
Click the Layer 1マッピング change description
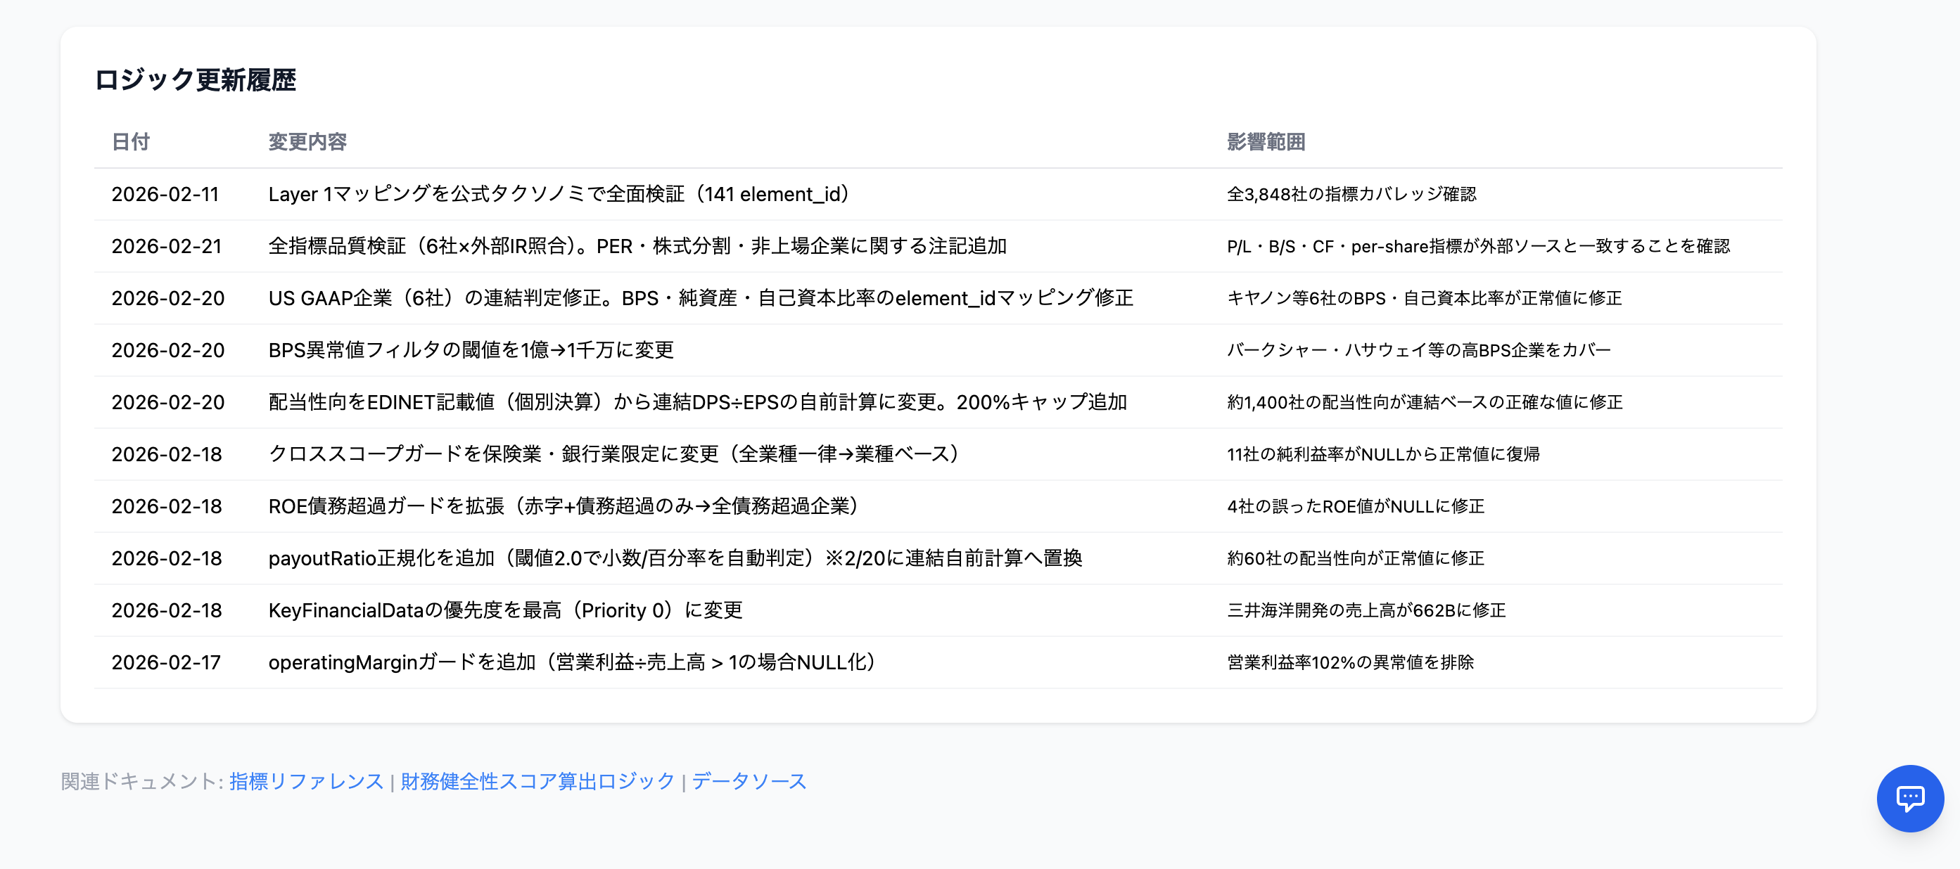tap(559, 195)
